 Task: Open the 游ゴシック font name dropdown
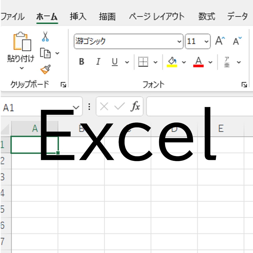tap(179, 42)
